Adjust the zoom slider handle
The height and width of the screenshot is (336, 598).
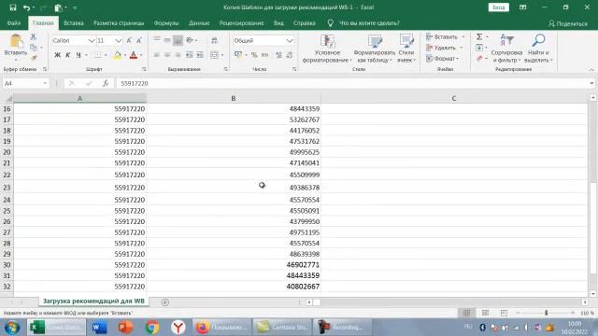click(x=546, y=313)
